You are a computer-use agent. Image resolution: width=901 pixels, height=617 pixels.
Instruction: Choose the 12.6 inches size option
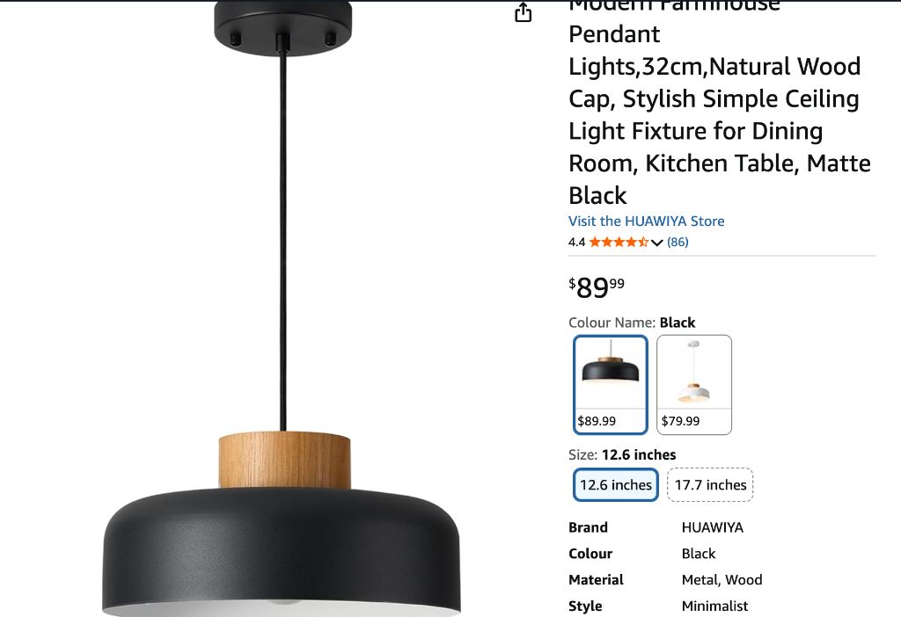tap(615, 485)
